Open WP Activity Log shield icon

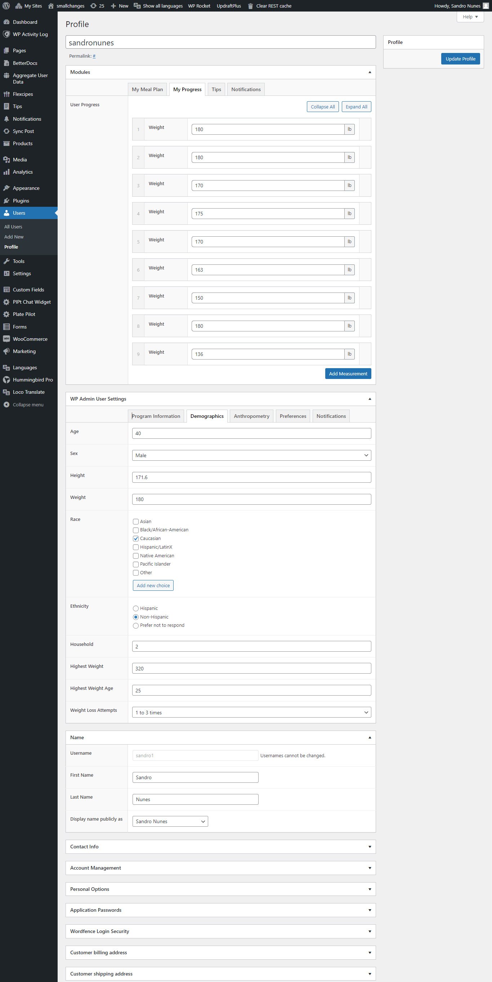pyautogui.click(x=6, y=34)
